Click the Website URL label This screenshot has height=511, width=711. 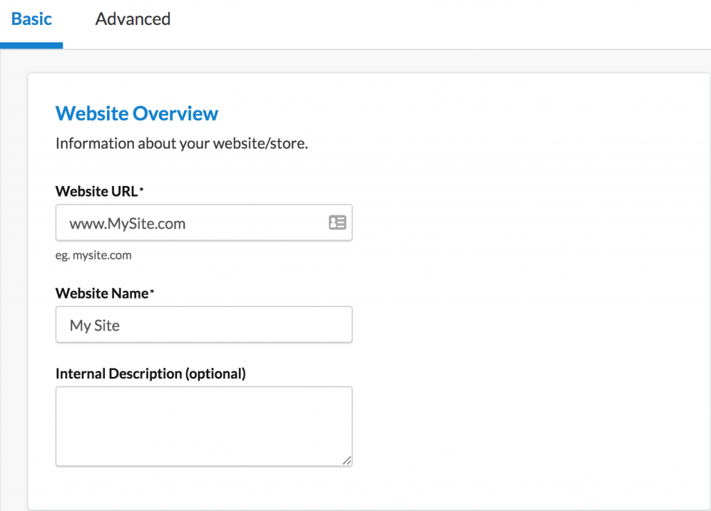(97, 192)
